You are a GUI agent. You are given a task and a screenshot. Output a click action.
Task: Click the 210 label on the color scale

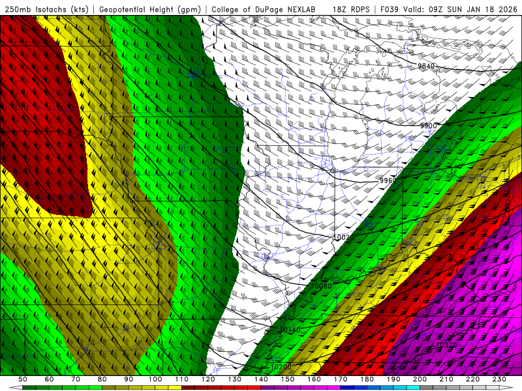coord(446,379)
